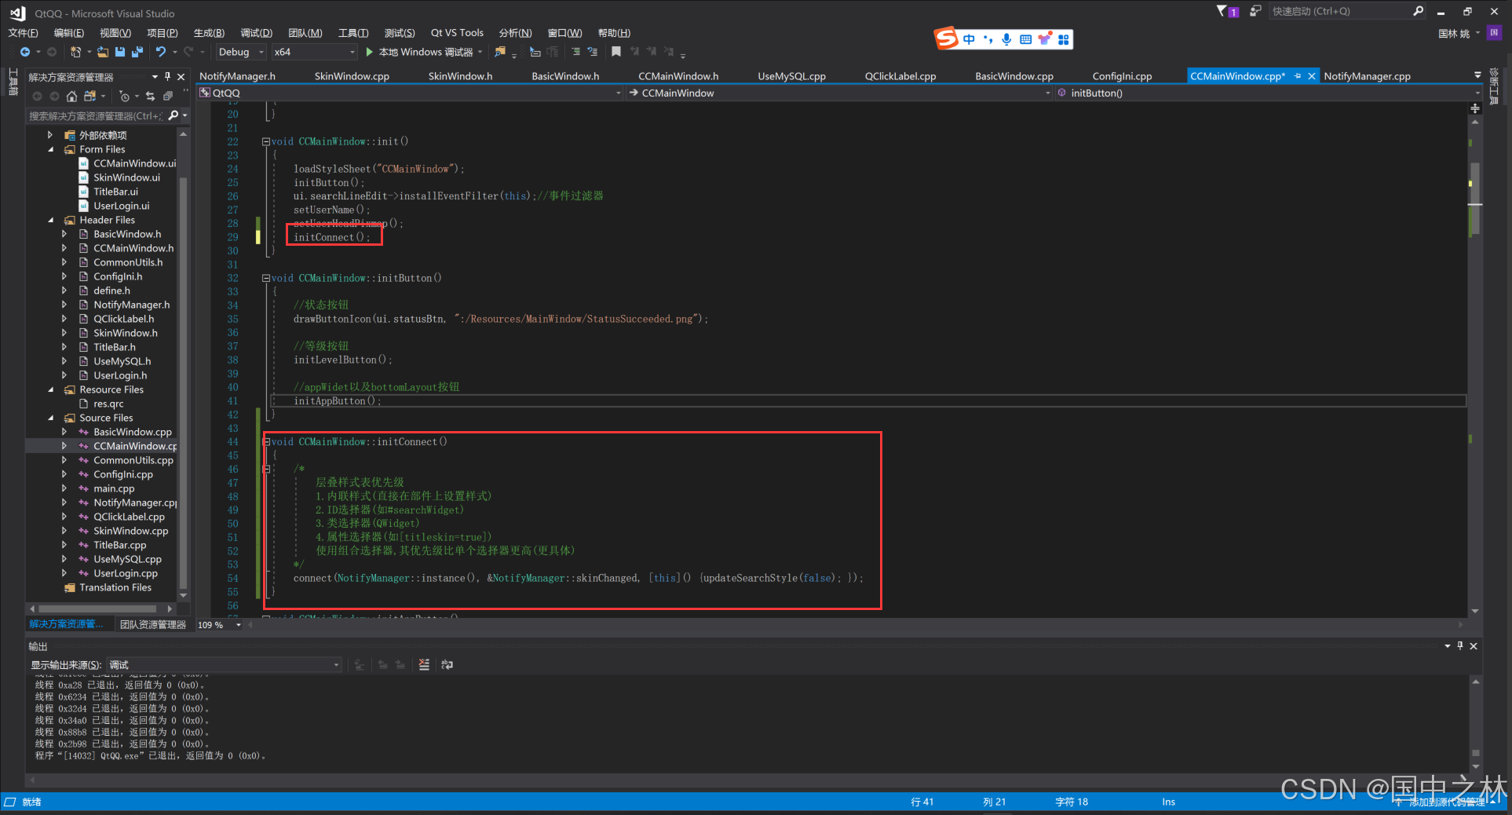Open the x64 platform dropdown

[x=314, y=52]
